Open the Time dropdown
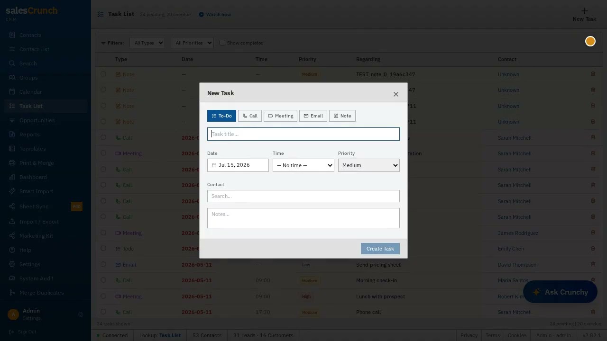 303,165
